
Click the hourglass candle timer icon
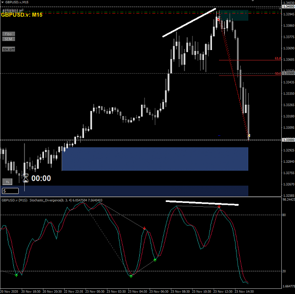click(25, 178)
